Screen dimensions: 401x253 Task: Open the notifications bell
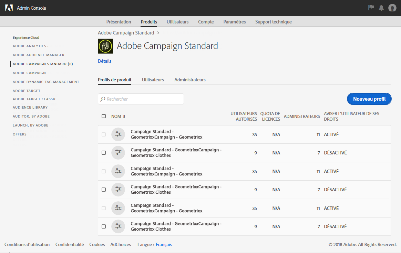(381, 8)
